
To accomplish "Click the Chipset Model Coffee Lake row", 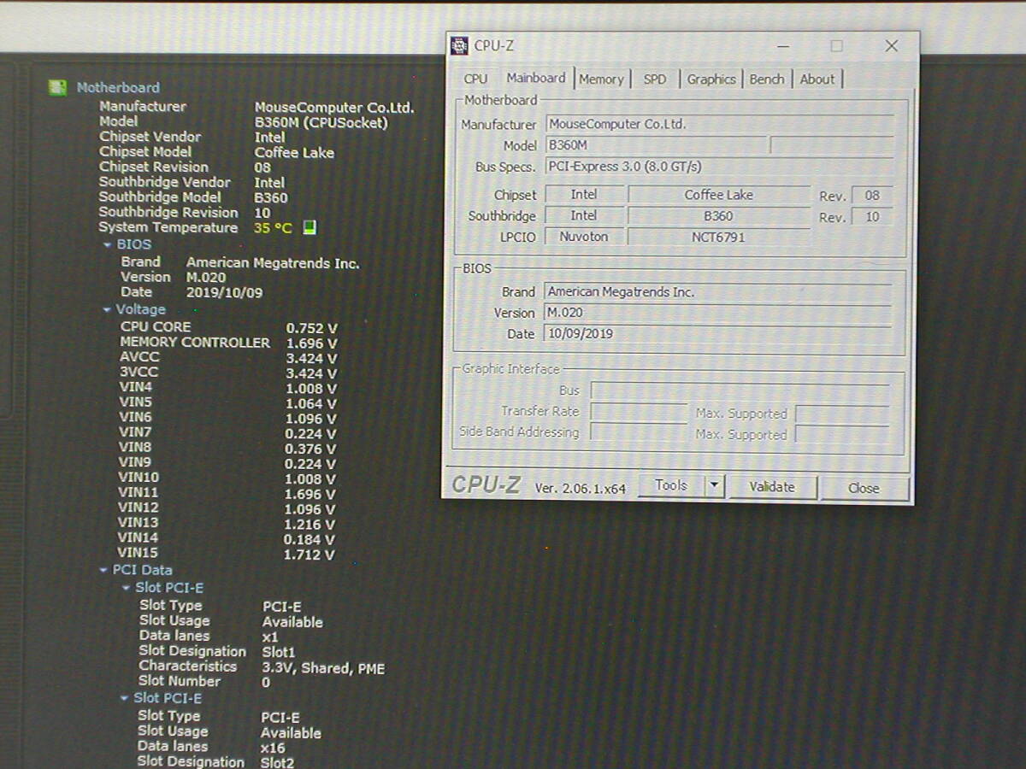I will [216, 152].
